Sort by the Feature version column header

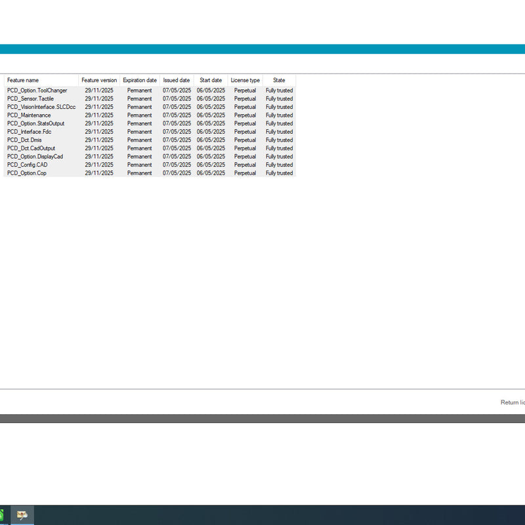(99, 80)
